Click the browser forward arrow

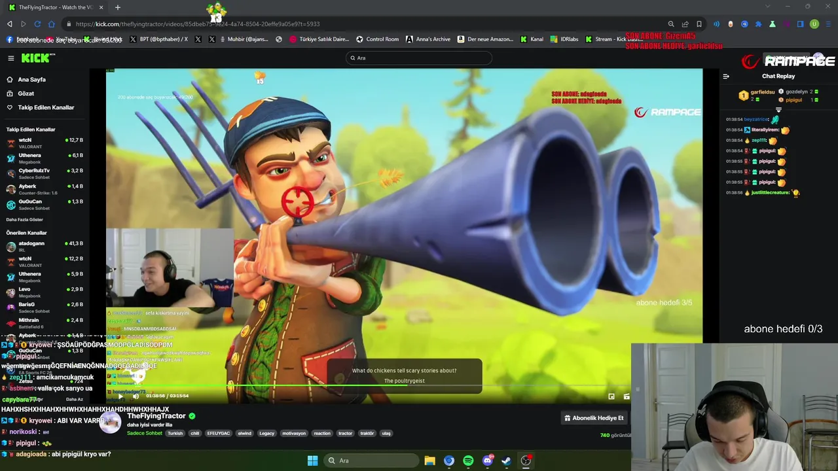(24, 24)
